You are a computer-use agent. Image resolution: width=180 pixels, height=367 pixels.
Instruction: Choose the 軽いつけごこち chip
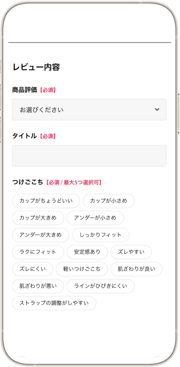coord(82,269)
